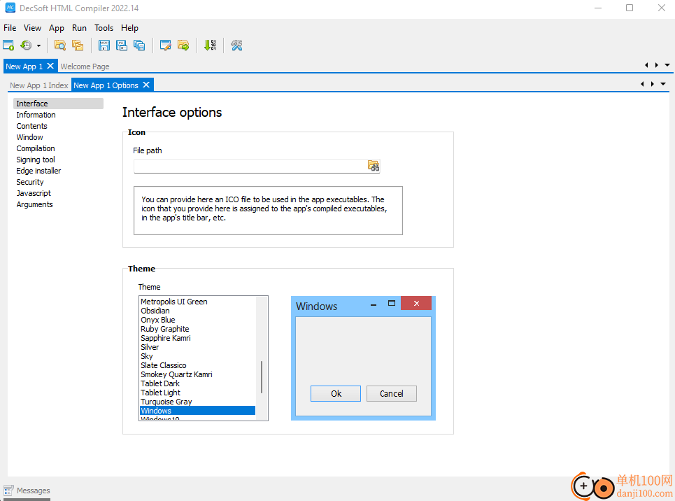
Task: Open the Messages panel label
Action: pyautogui.click(x=33, y=491)
